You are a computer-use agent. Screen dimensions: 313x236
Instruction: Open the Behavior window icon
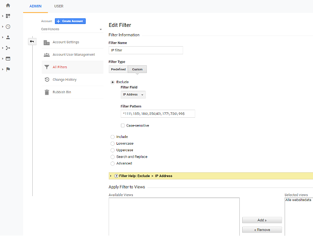[8, 59]
